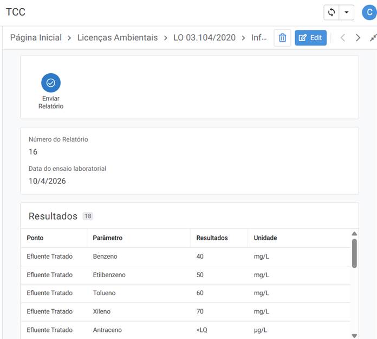Click Efluente Tratado in Xileno row
The width and height of the screenshot is (377, 339).
coord(49,311)
